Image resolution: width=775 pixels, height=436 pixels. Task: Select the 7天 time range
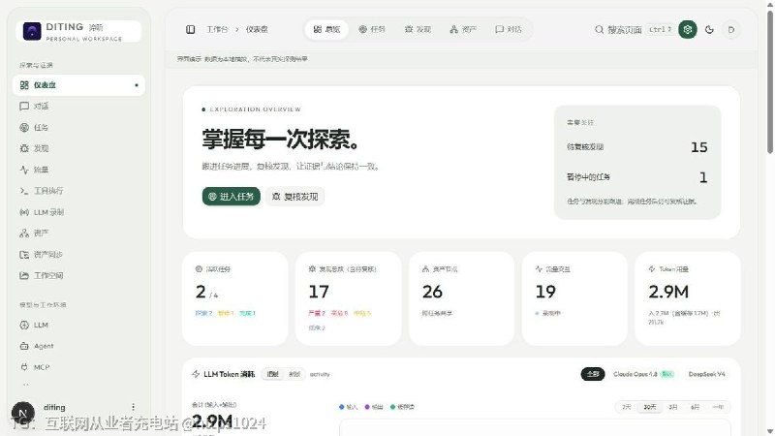click(x=626, y=407)
